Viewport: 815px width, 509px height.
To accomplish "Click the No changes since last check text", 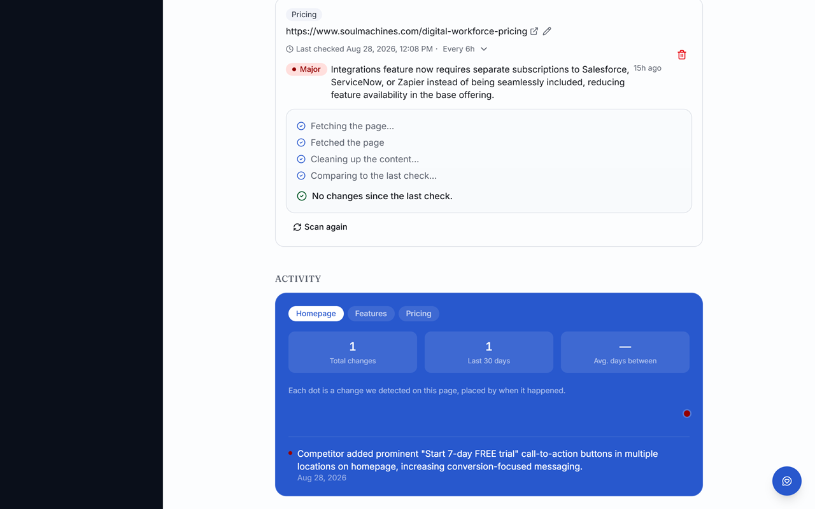I will (382, 196).
